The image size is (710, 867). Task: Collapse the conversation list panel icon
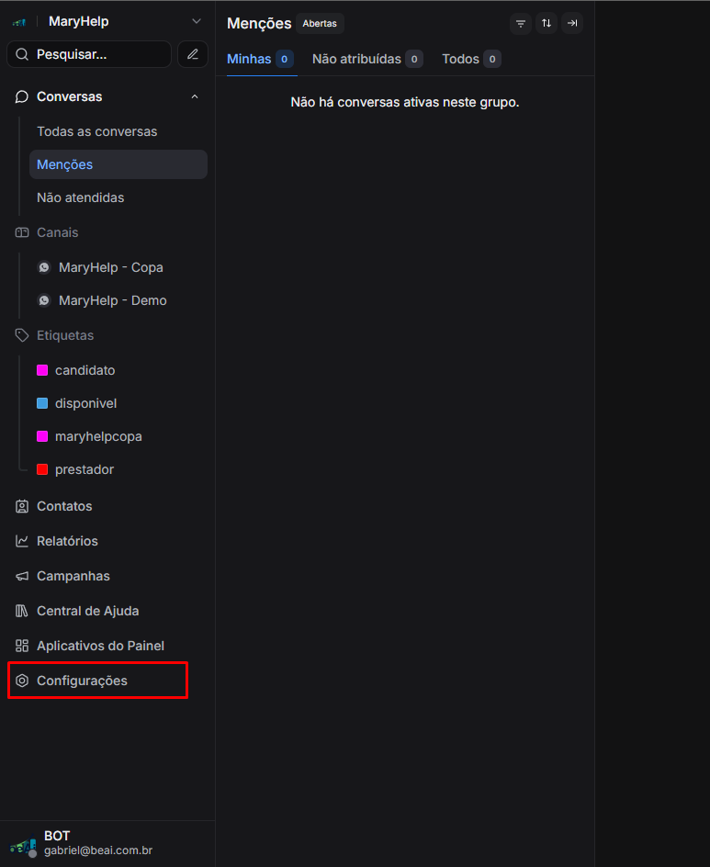[x=572, y=24]
